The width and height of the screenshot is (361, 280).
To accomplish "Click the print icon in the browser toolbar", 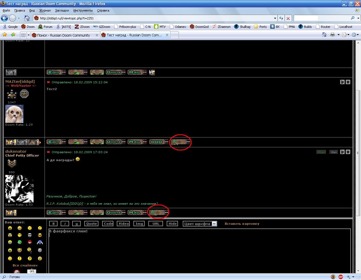I will [333, 35].
